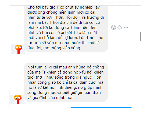Click the line 'hình vô hỏi coi có ai biết'
Viewport: 165px width, 123px height.
coord(62,33)
